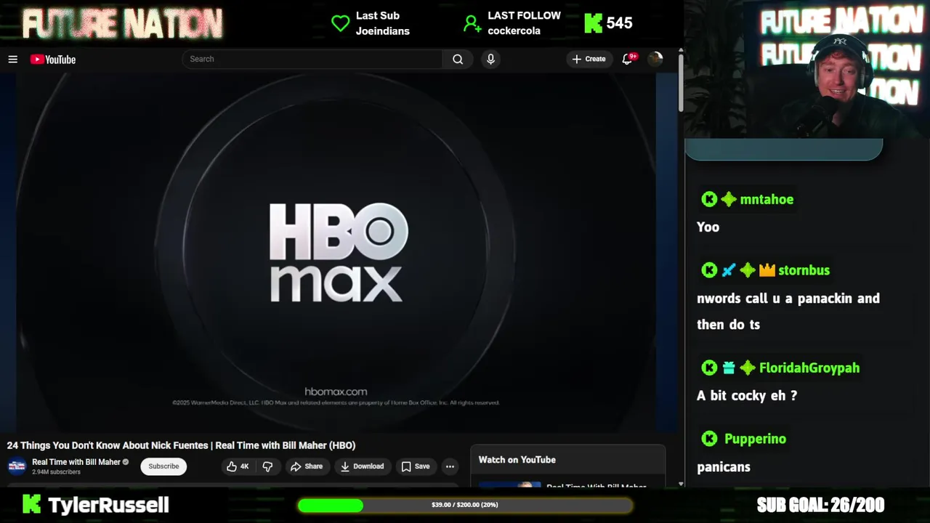The image size is (930, 523).
Task: Click Pupperino username in chat
Action: click(755, 439)
